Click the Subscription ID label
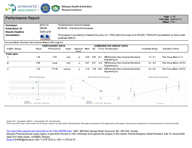The height and width of the screenshot is (148, 192). (14, 28)
